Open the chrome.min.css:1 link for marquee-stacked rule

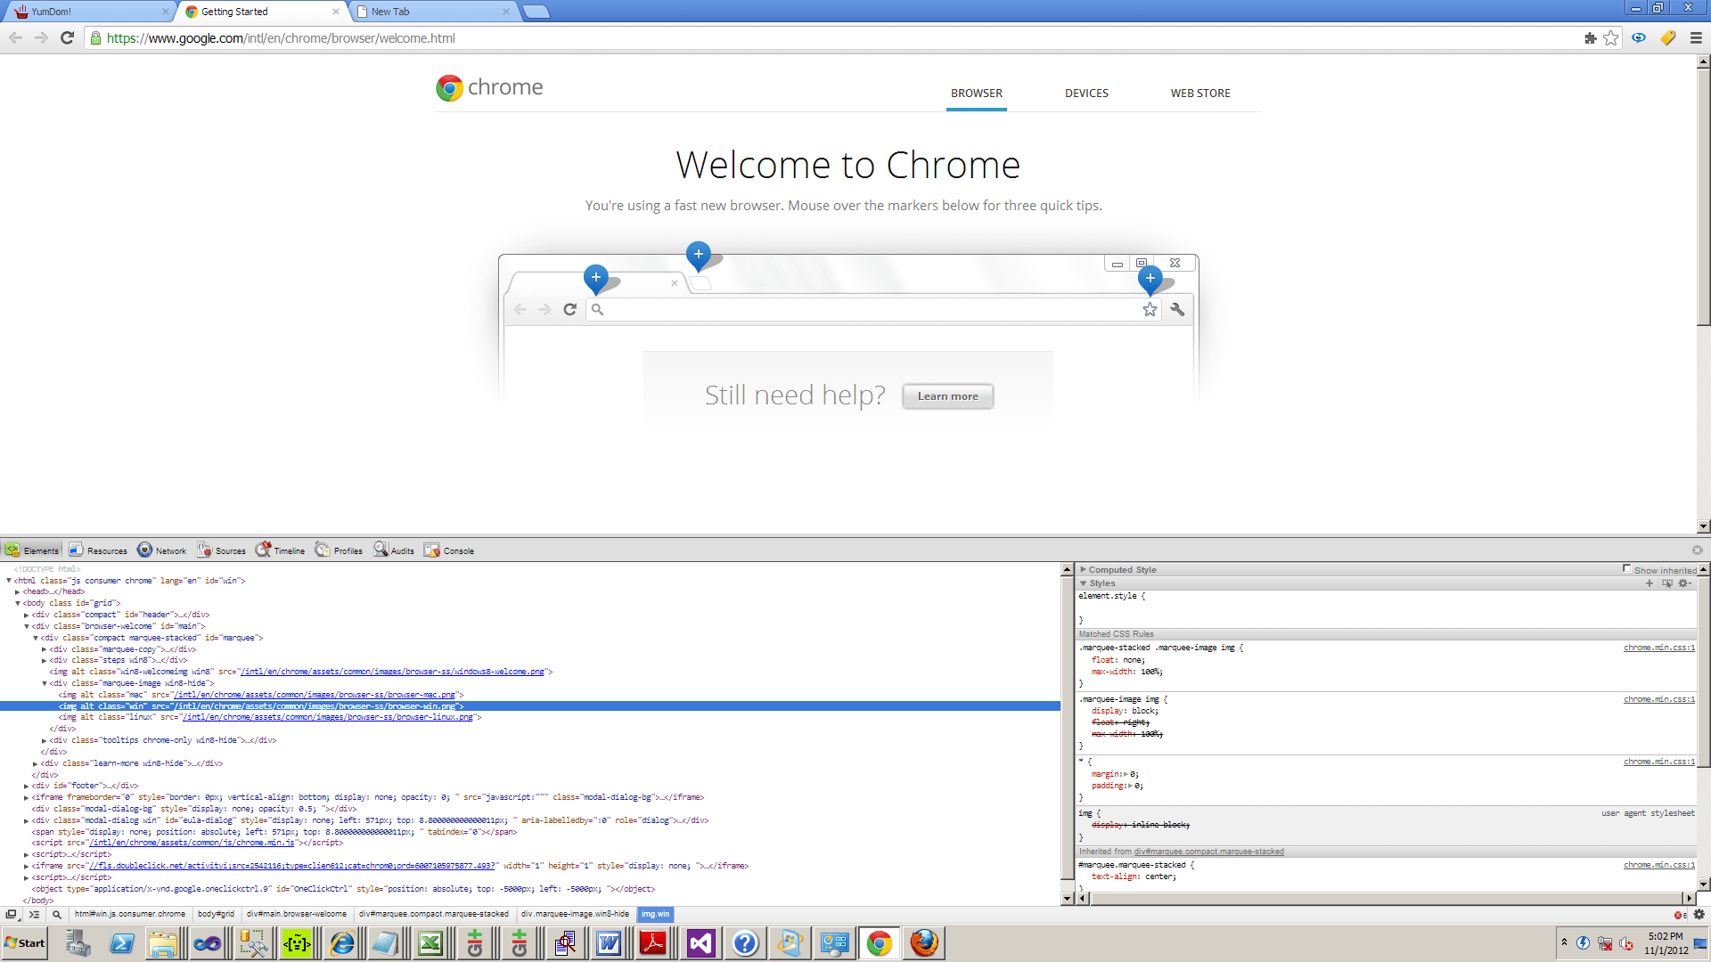[x=1658, y=648]
